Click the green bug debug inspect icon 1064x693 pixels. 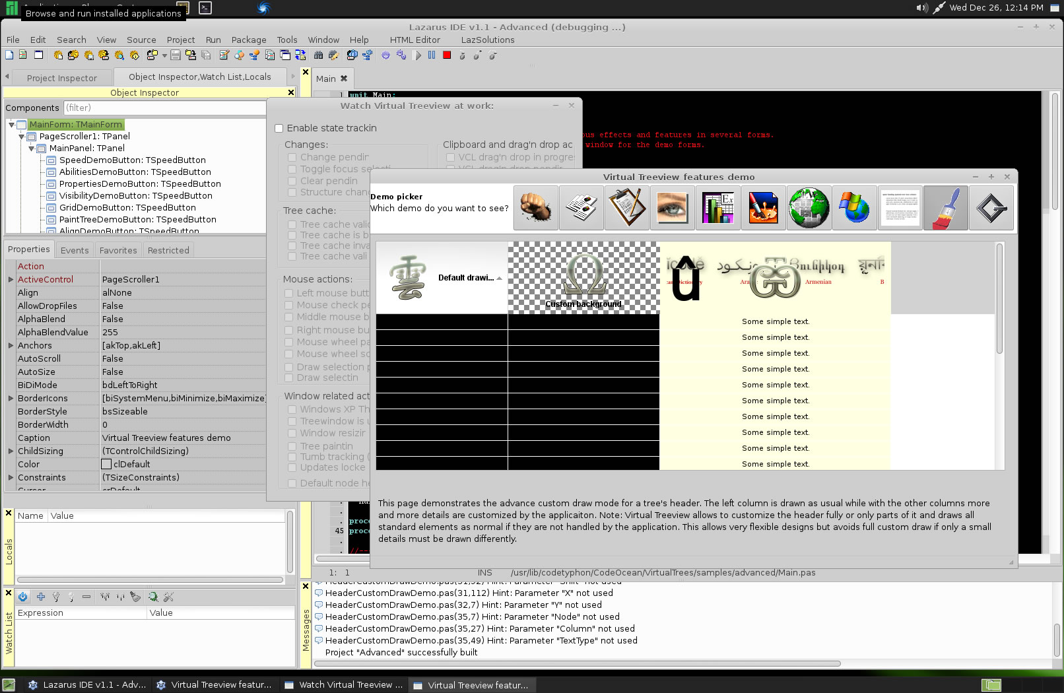[153, 597]
